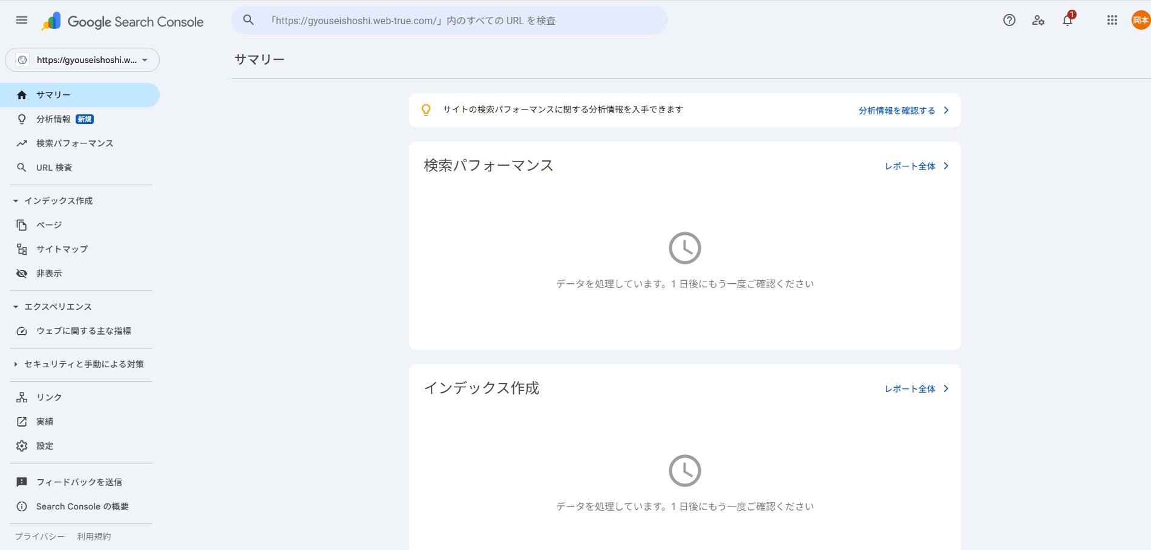Click the プライバシー footer link
Image resolution: width=1151 pixels, height=550 pixels.
(x=40, y=537)
